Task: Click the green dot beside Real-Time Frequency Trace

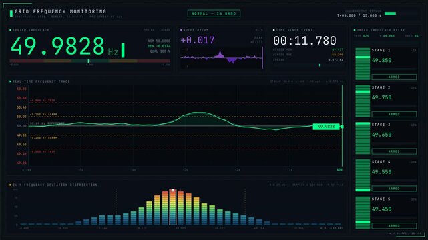Action: point(11,81)
